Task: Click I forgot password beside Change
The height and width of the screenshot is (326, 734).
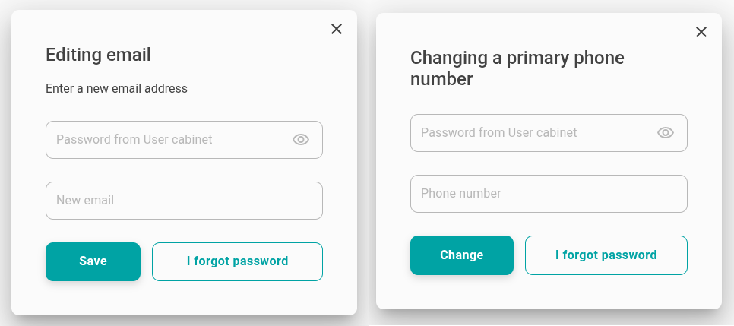Action: point(606,255)
